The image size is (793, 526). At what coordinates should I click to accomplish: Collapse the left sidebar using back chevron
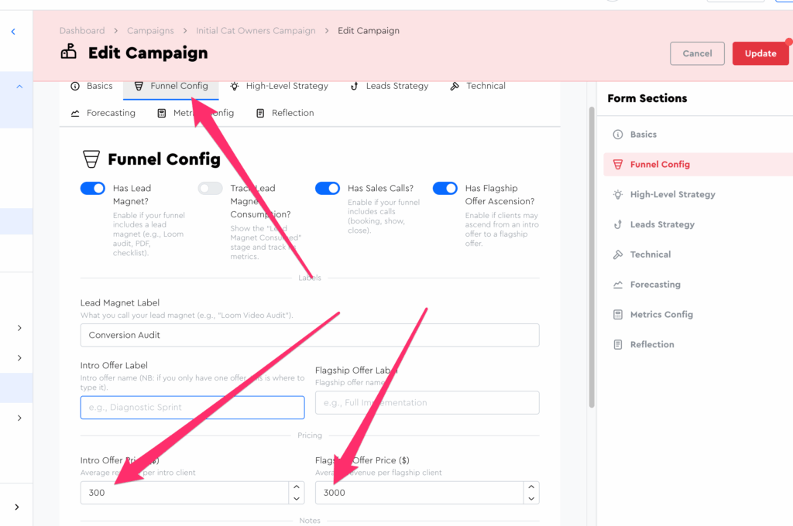pos(13,32)
